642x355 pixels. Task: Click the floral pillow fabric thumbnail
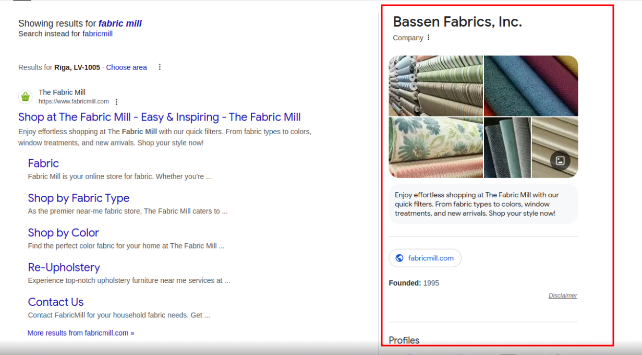pos(436,148)
